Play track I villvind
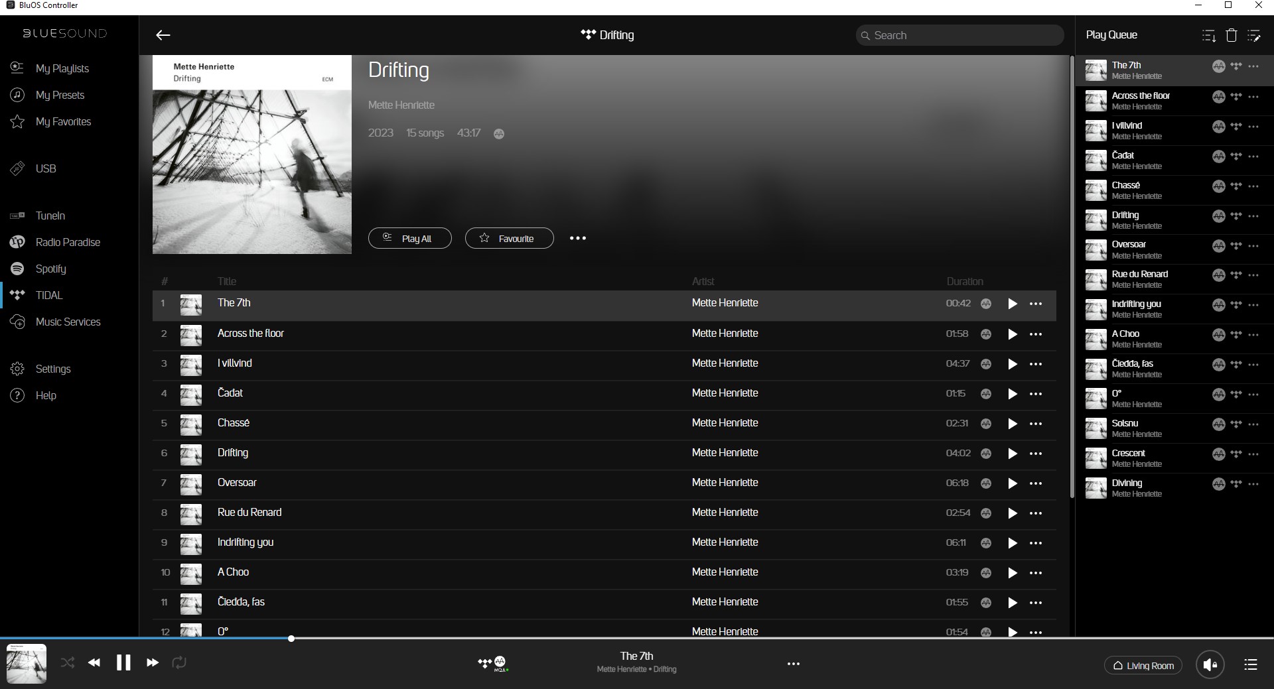Viewport: 1274px width, 689px height. click(1013, 363)
